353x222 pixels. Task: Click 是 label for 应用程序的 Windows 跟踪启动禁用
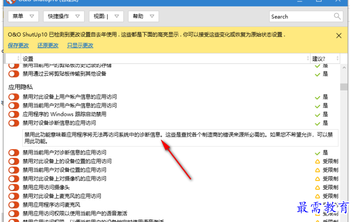(x=326, y=114)
